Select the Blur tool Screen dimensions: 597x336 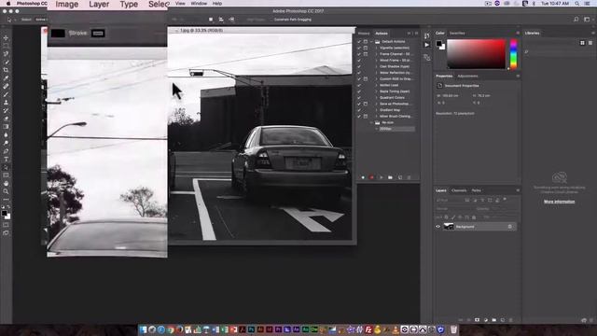click(x=6, y=134)
